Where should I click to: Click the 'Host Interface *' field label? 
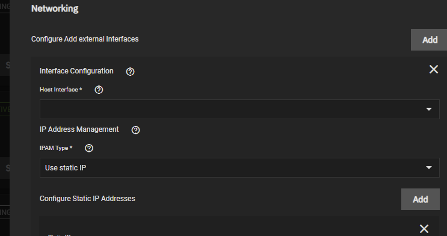tap(61, 90)
